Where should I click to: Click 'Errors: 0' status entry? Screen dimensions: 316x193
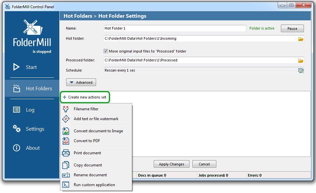coord(254,175)
